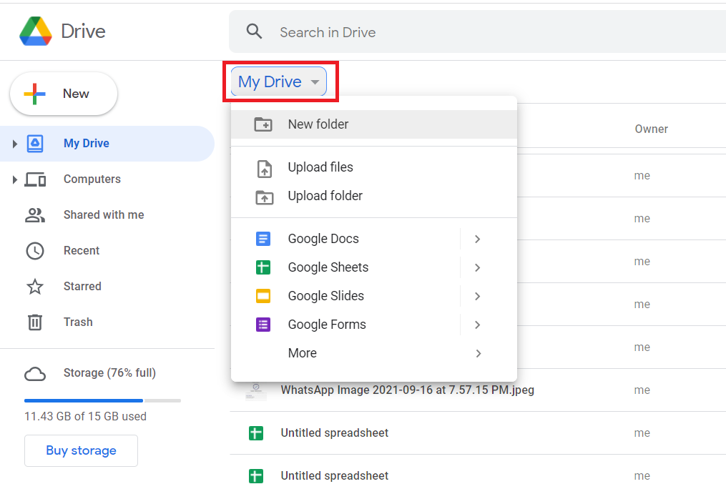Screen dimensions: 726x494
Task: Select the WhatsApp Image 2021-09-16 file name
Action: coord(408,390)
